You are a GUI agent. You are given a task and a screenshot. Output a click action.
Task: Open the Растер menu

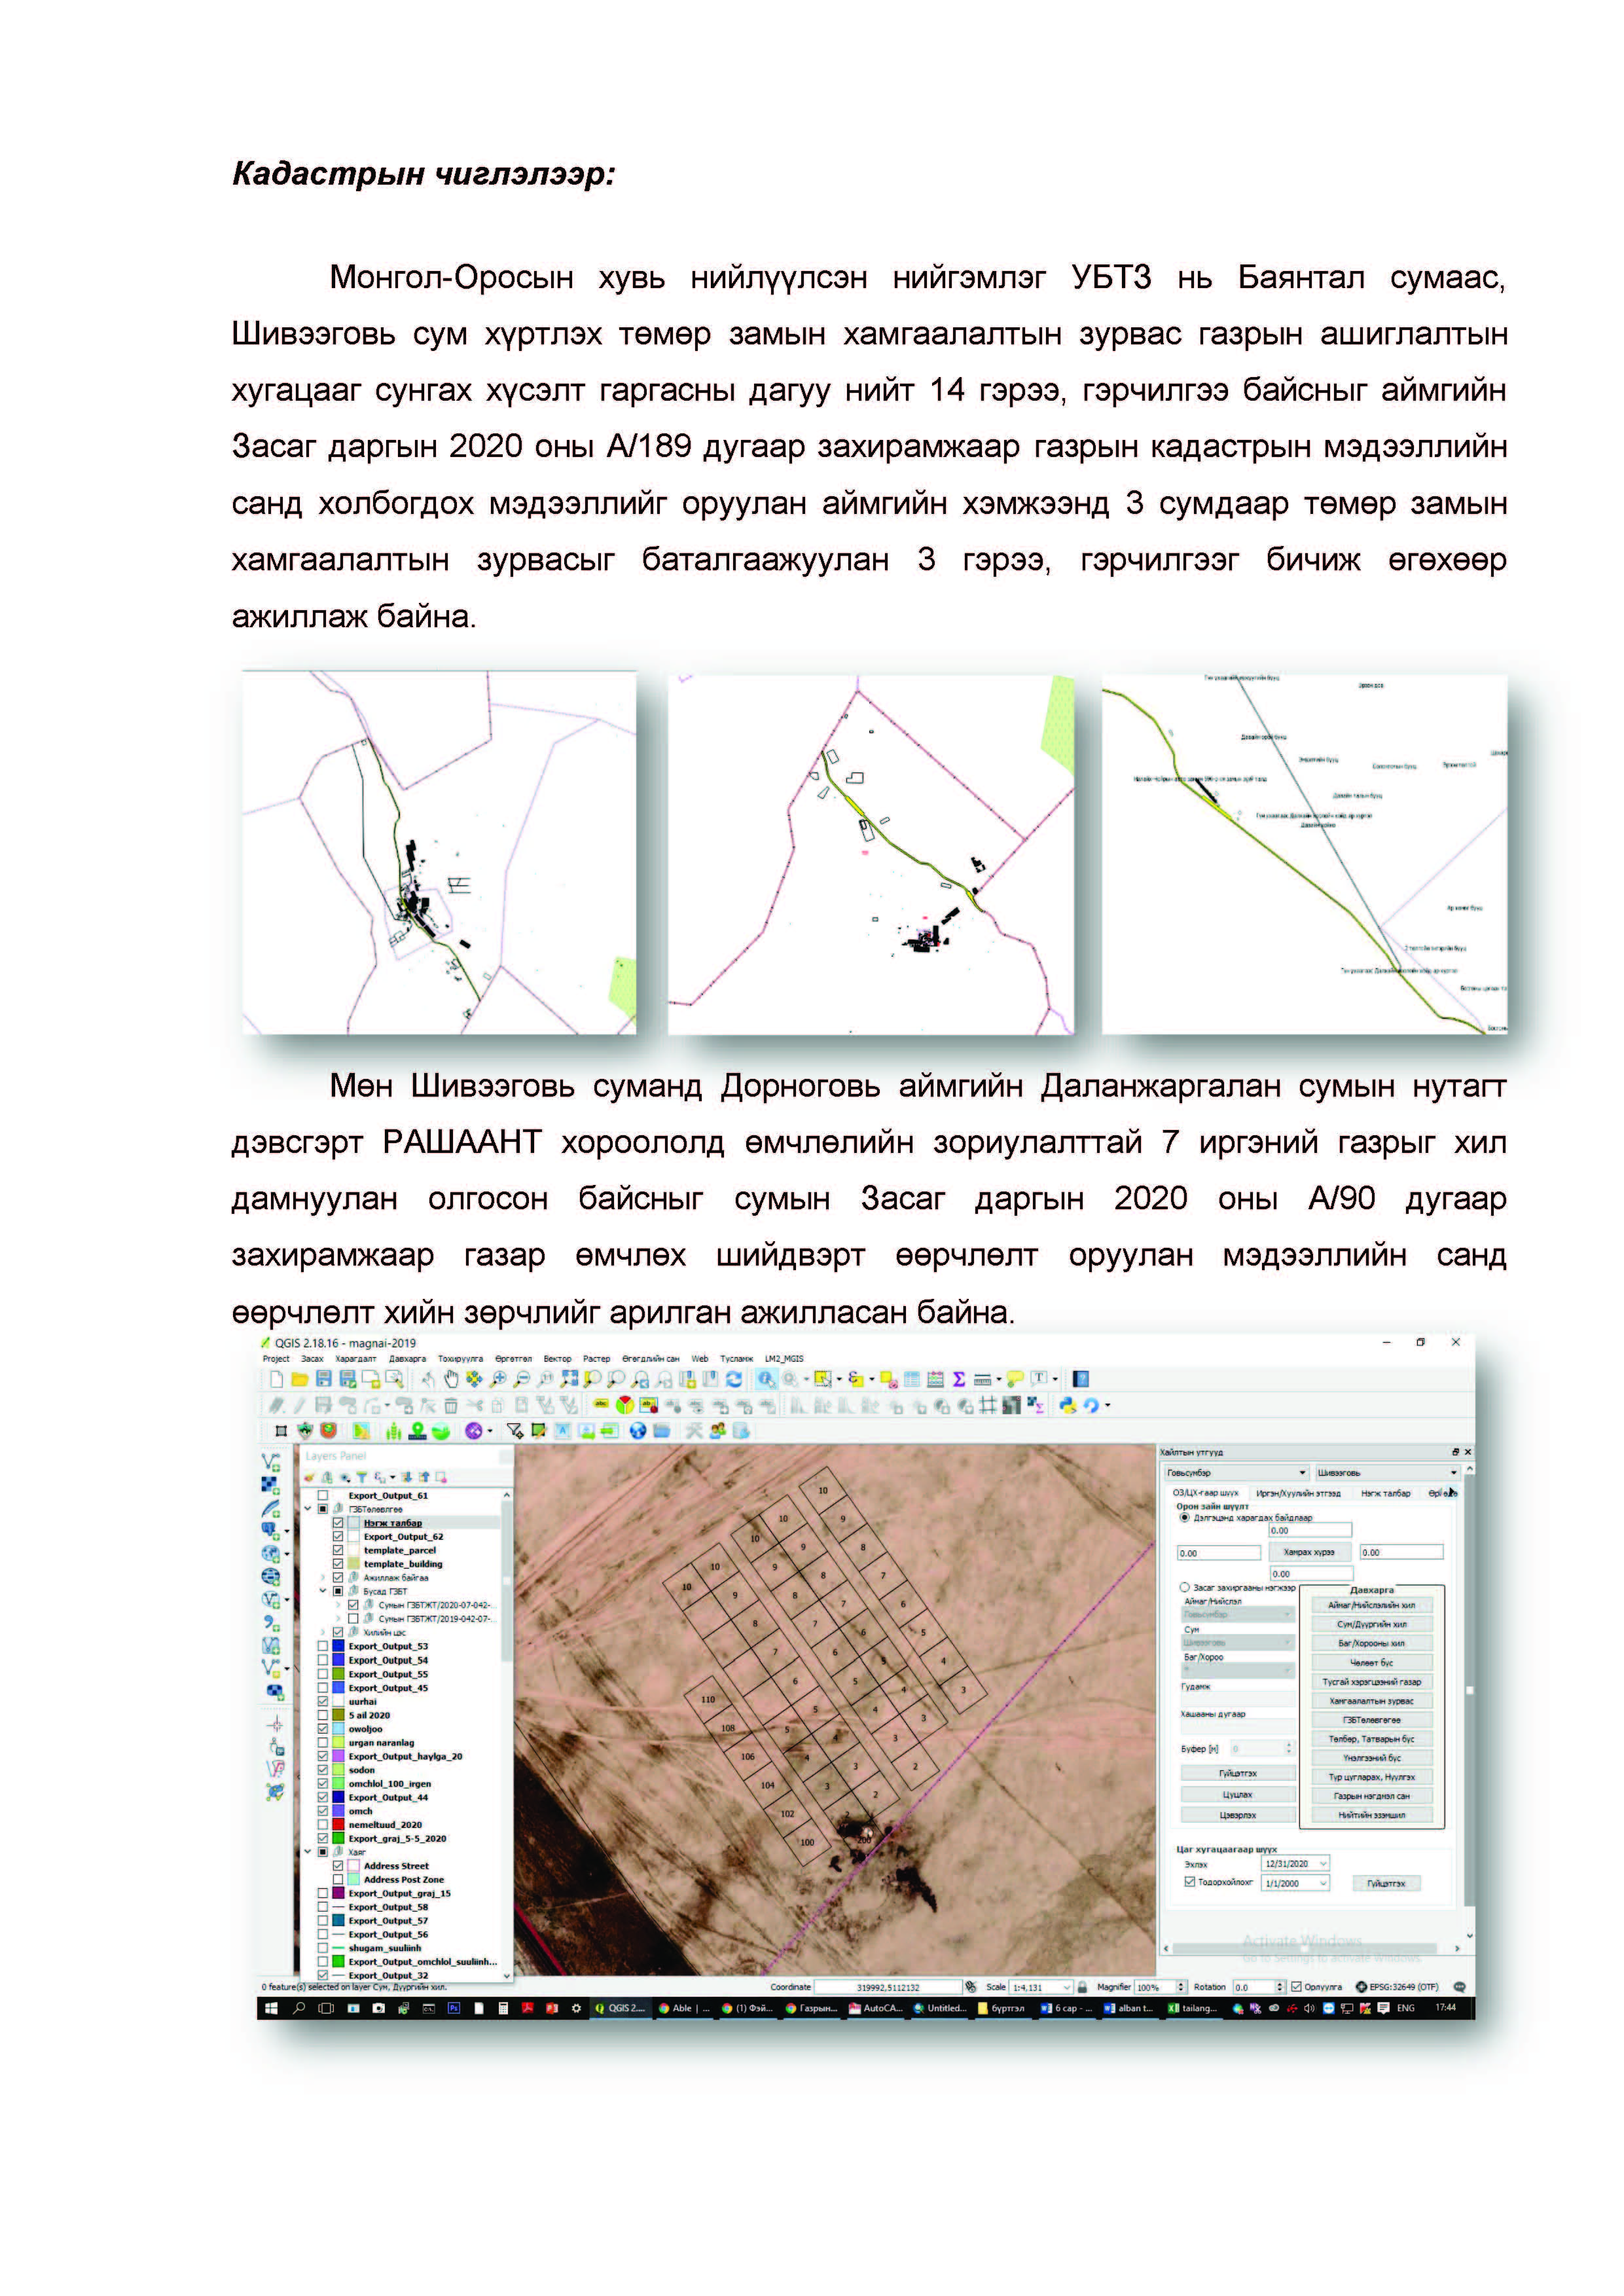click(597, 1359)
